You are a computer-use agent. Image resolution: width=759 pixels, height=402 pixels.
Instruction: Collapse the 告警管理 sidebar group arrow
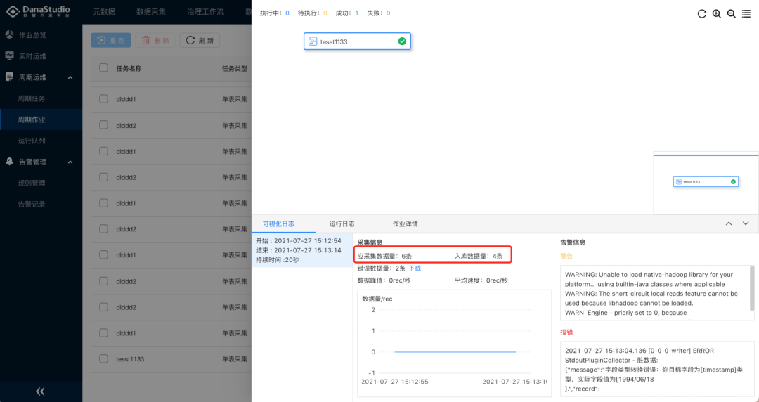click(x=70, y=162)
